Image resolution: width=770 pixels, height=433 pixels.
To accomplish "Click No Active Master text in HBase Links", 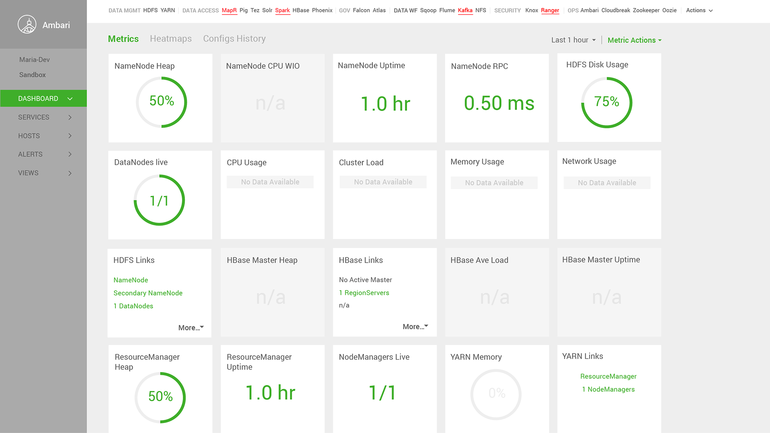I will point(365,280).
